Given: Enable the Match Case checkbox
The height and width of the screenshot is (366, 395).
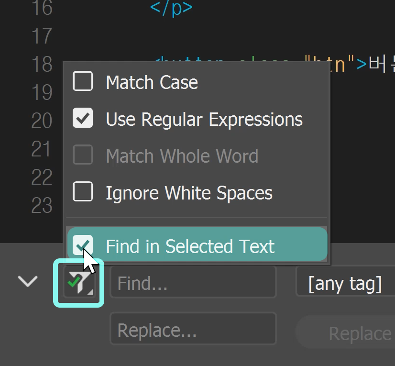Looking at the screenshot, I should point(83,82).
